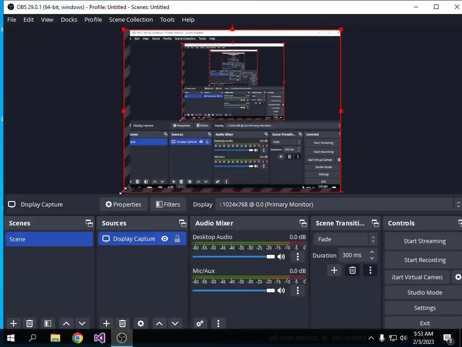The image size is (462, 347).
Task: Move scene up arrow in Scenes dock
Action: point(66,324)
